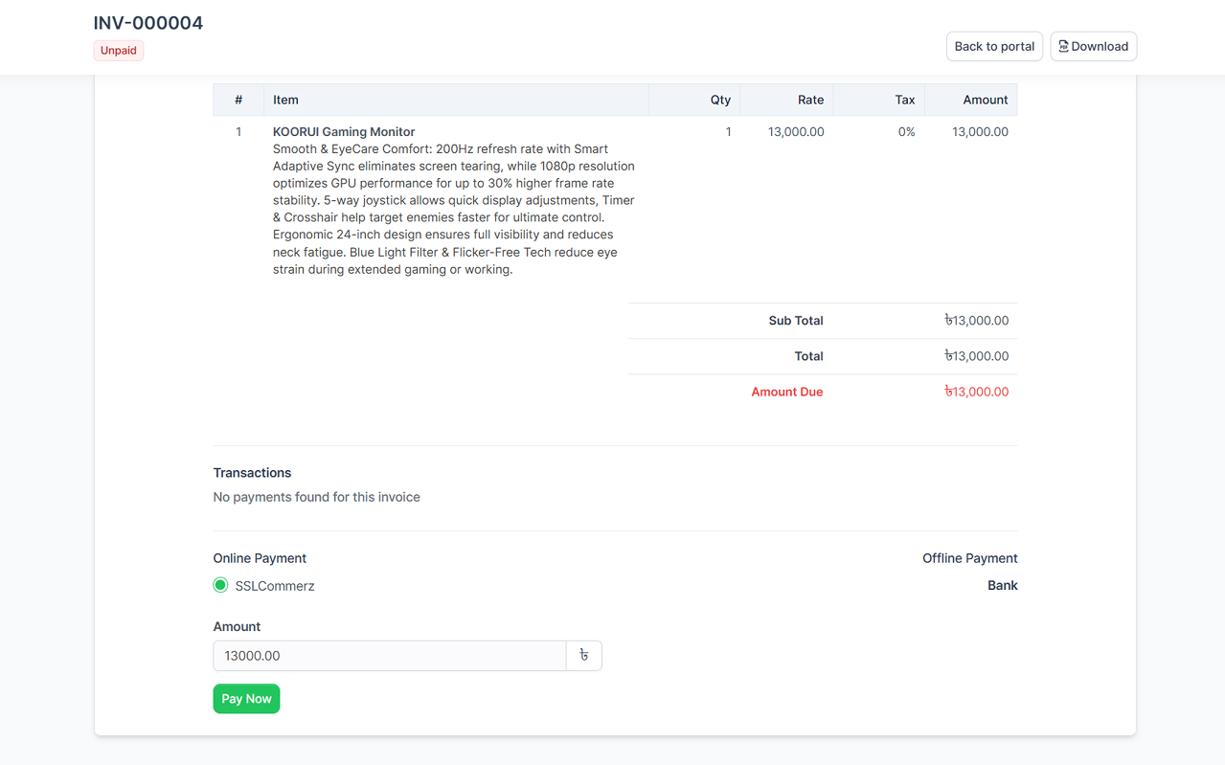
Task: Click the PDF icon on the Download button
Action: (x=1064, y=46)
